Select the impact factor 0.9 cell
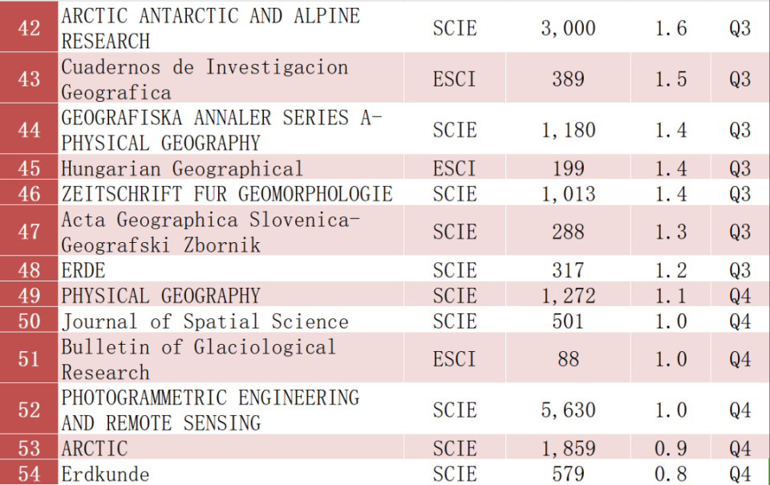Image resolution: width=770 pixels, height=485 pixels. point(671,448)
